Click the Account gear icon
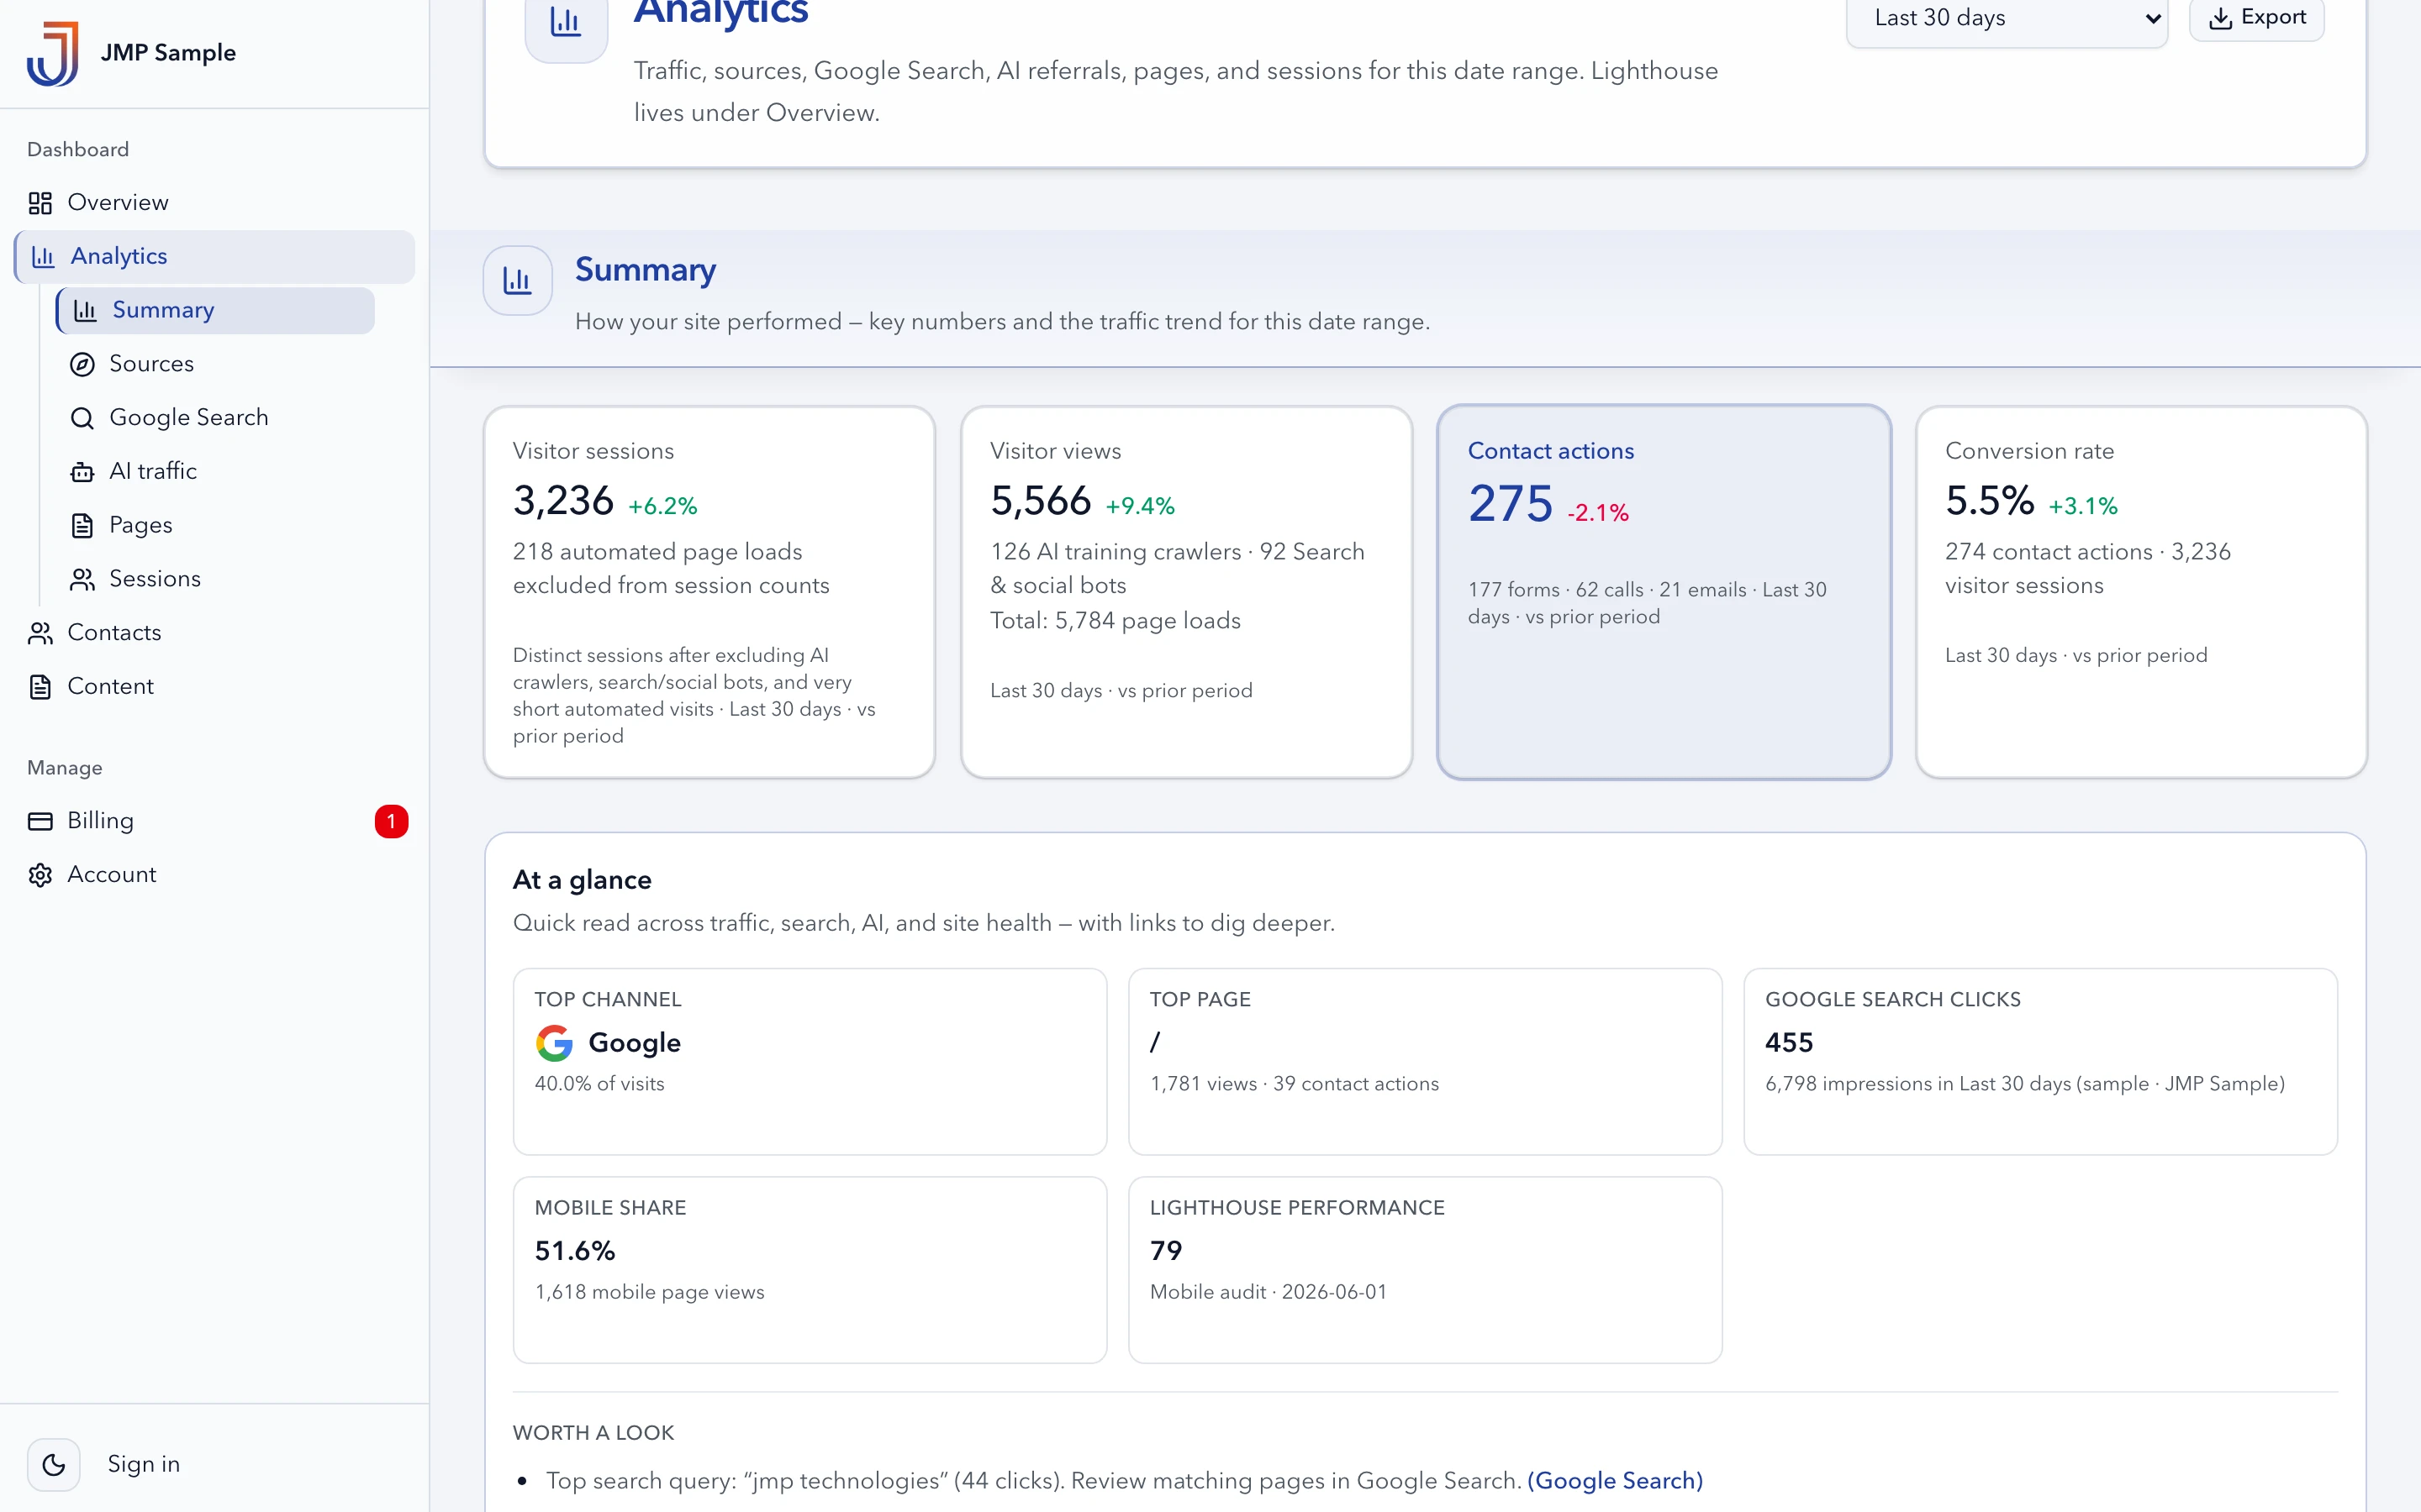This screenshot has width=2421, height=1512. [40, 875]
